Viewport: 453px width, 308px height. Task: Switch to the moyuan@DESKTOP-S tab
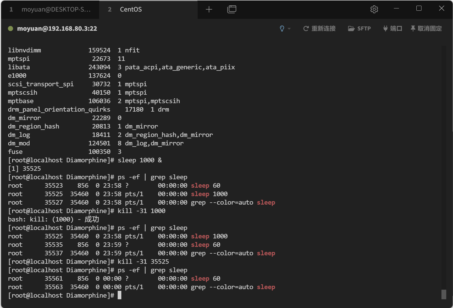[50, 10]
